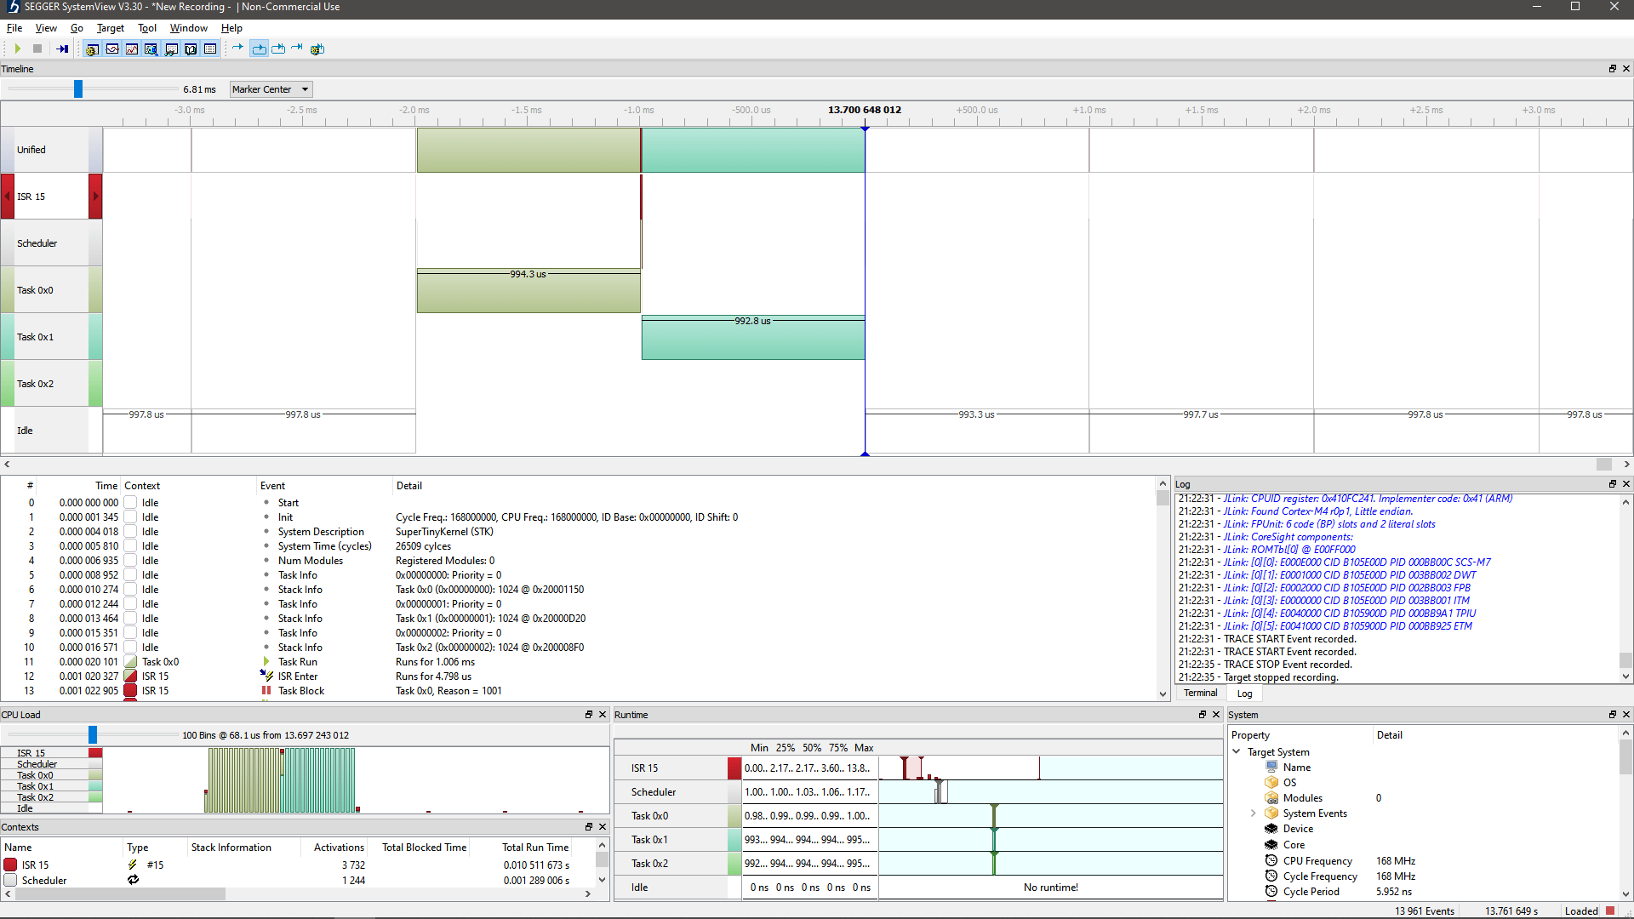Image resolution: width=1634 pixels, height=919 pixels.
Task: Toggle the Timeline window toolbar button
Action: [112, 49]
